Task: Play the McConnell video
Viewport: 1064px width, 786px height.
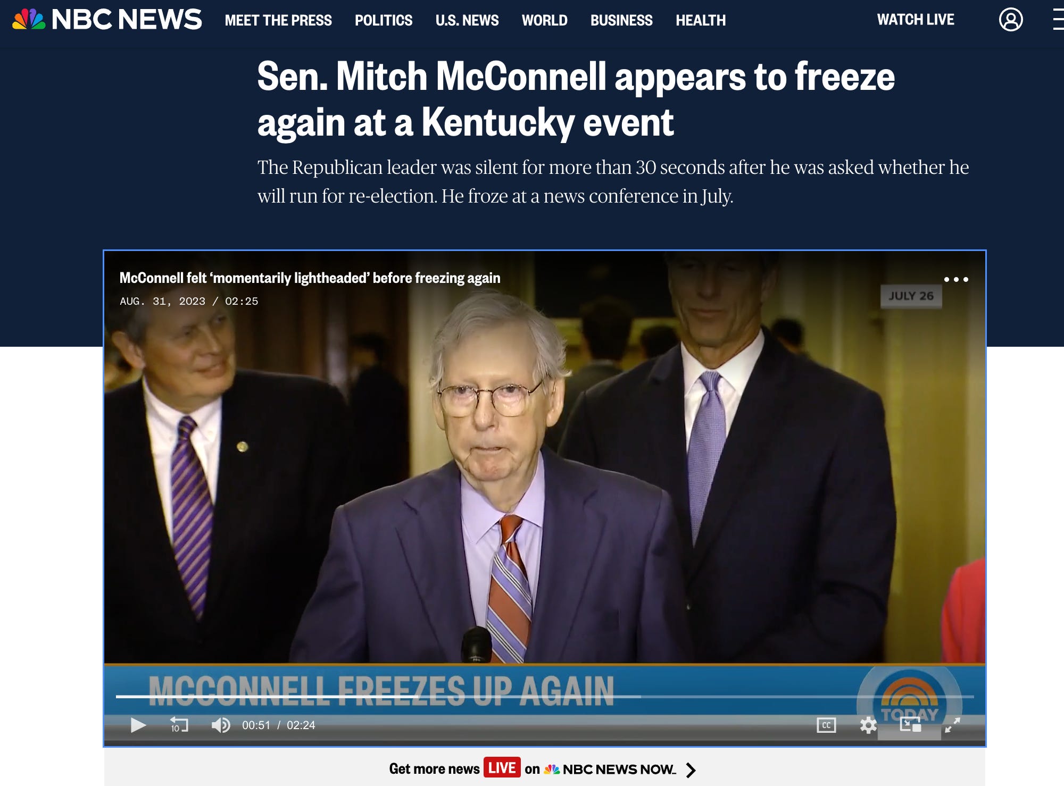Action: (138, 725)
